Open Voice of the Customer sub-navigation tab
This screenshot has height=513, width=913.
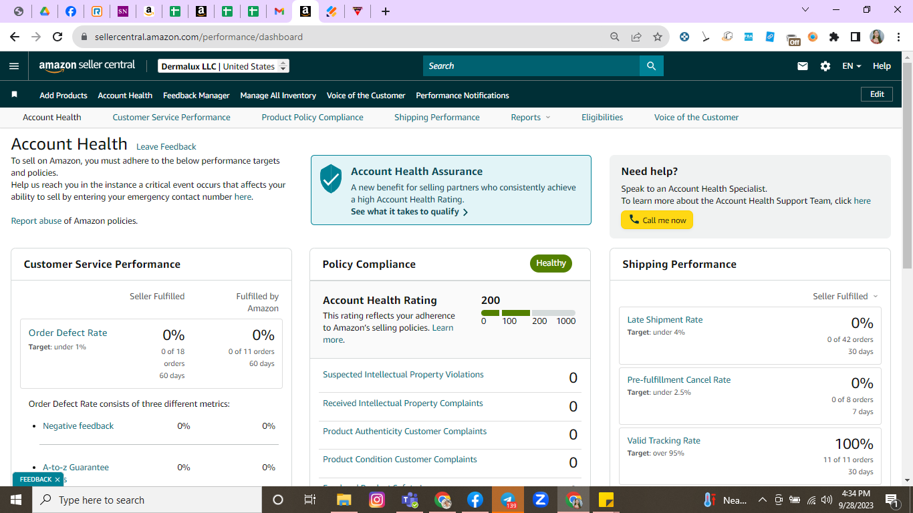tap(696, 117)
